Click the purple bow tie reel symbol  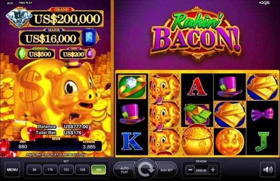(262, 114)
